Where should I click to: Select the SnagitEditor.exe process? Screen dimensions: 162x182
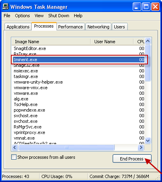tap(79, 48)
